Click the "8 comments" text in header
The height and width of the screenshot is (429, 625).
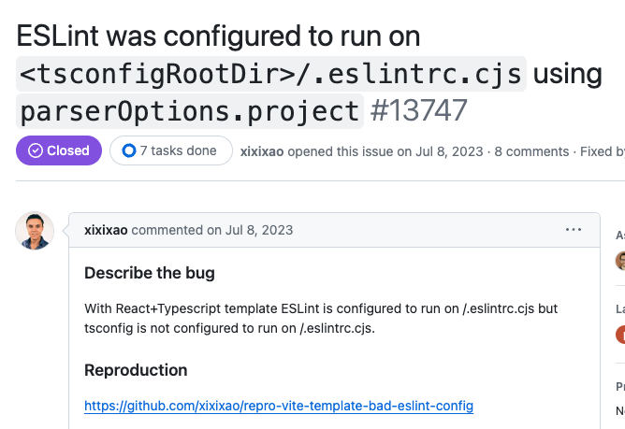pos(531,151)
